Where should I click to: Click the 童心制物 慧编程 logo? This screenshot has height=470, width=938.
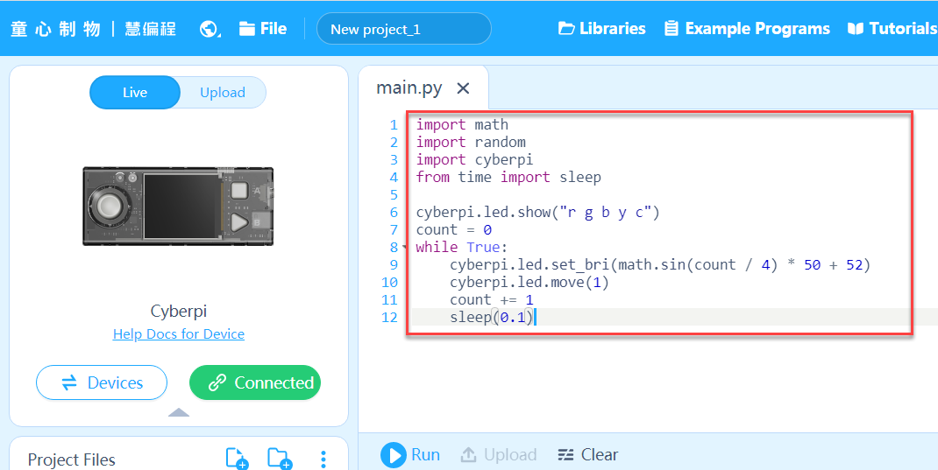pos(93,29)
